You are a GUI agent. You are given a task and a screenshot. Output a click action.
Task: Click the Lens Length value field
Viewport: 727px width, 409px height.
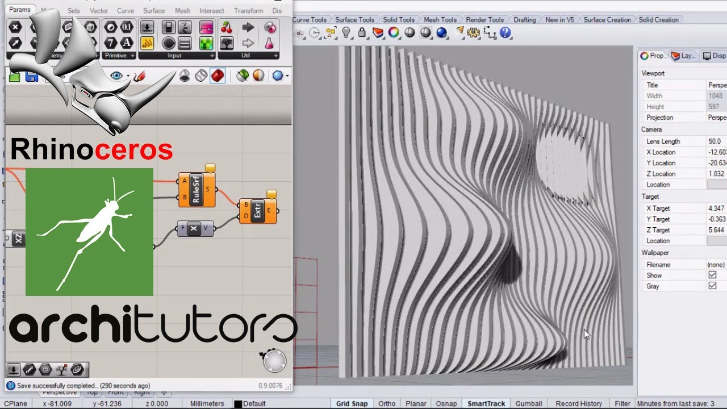(717, 141)
